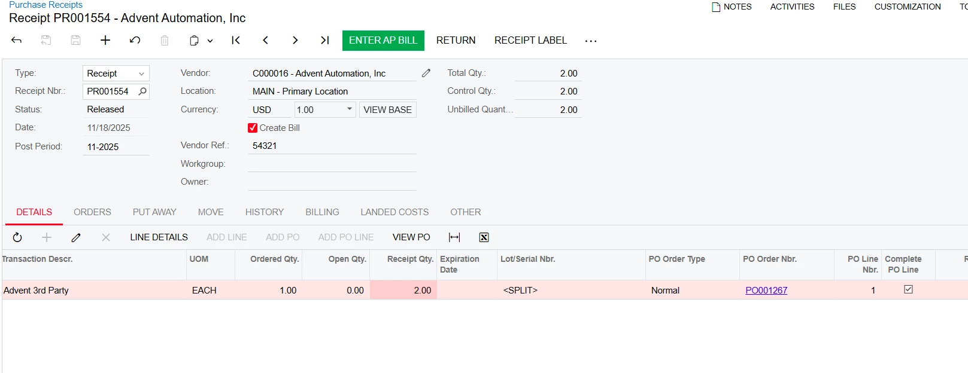Click the Owner field
Image resolution: width=968 pixels, height=373 pixels.
point(332,182)
